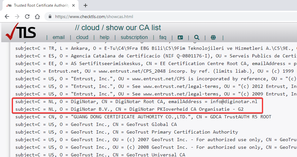Select the GeoTrust Global CA line
The height and width of the screenshot is (157, 297).
pos(96,125)
